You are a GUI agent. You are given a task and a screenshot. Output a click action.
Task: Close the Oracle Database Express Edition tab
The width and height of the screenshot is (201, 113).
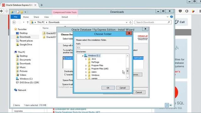point(35,5)
